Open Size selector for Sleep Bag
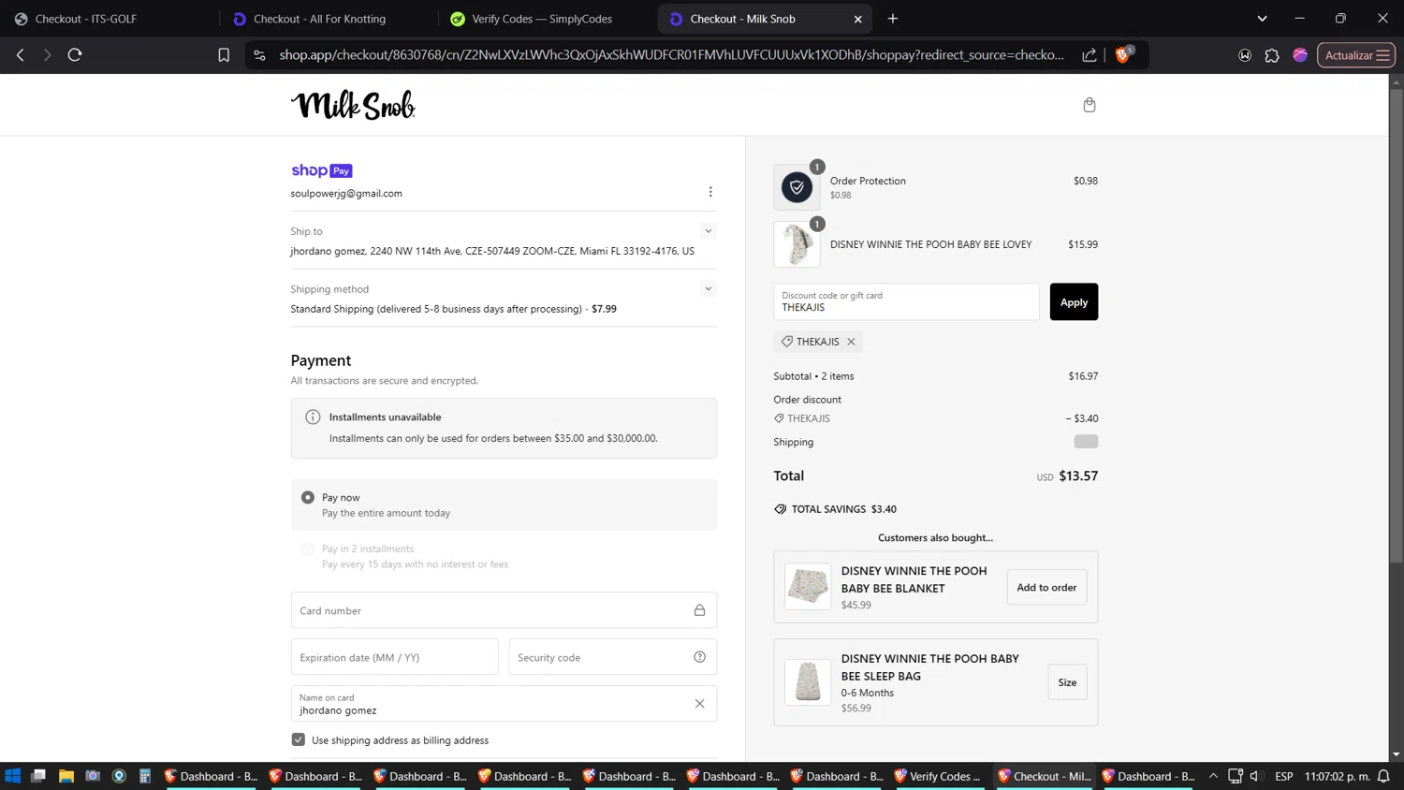Image resolution: width=1404 pixels, height=790 pixels. click(x=1067, y=682)
